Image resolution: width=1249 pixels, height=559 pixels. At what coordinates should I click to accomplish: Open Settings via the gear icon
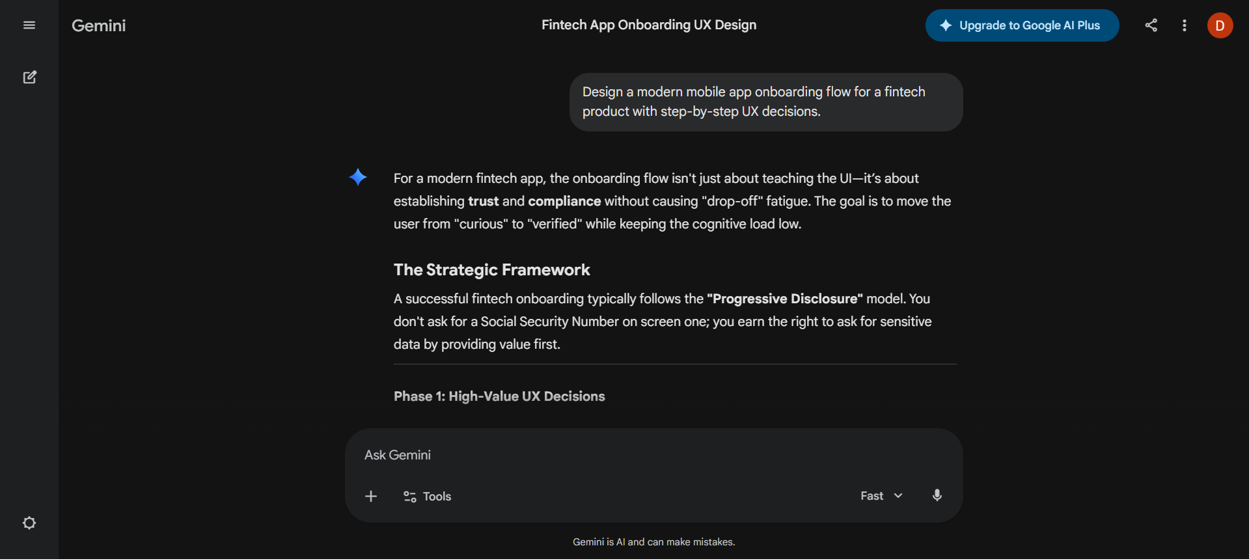click(x=29, y=523)
